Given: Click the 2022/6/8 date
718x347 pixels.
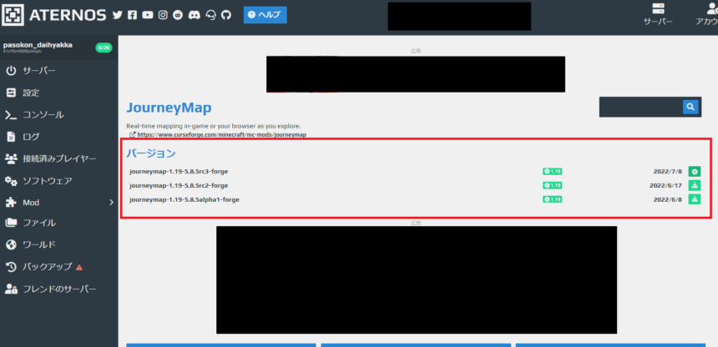Looking at the screenshot, I should point(668,199).
